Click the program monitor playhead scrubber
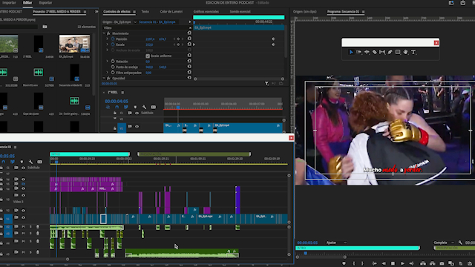This screenshot has height=267, width=475. (305, 253)
